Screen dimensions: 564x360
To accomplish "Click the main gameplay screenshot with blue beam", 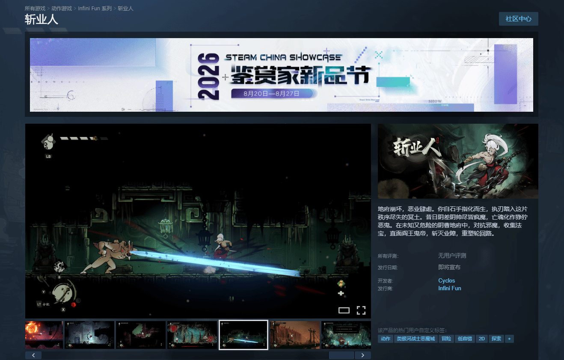I will pyautogui.click(x=198, y=221).
